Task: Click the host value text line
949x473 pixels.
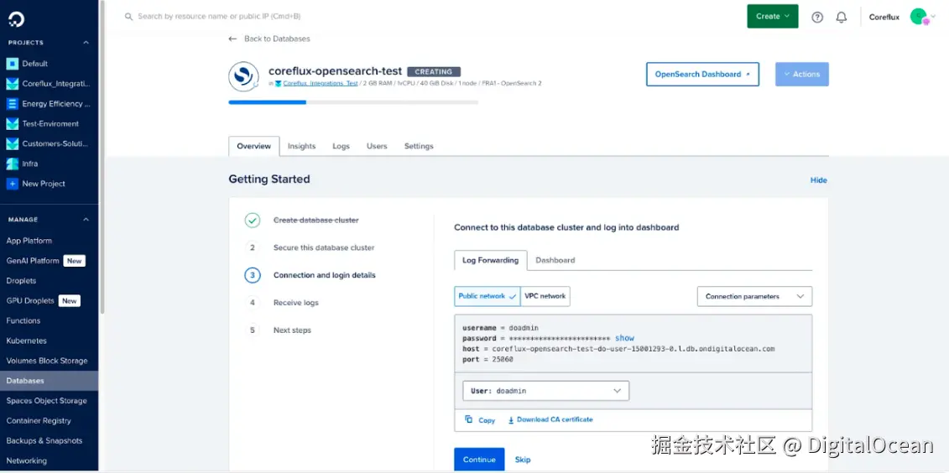Action: tap(618, 349)
